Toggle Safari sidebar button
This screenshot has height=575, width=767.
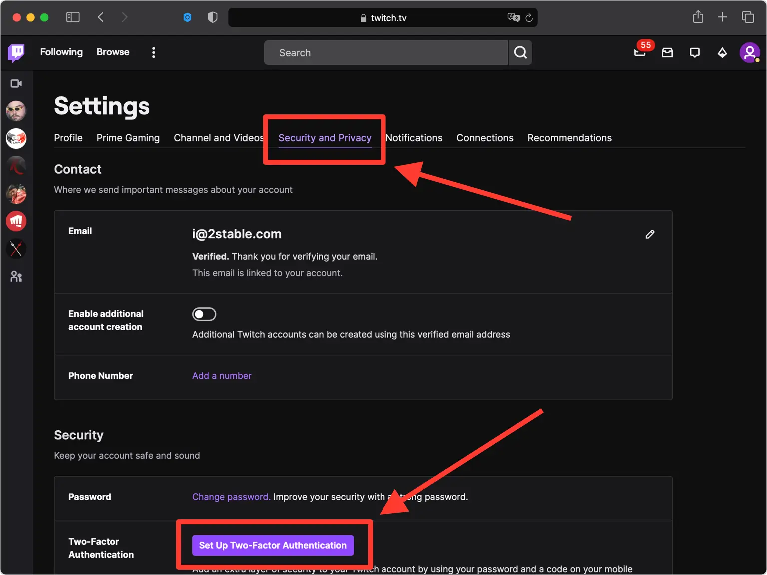(73, 17)
